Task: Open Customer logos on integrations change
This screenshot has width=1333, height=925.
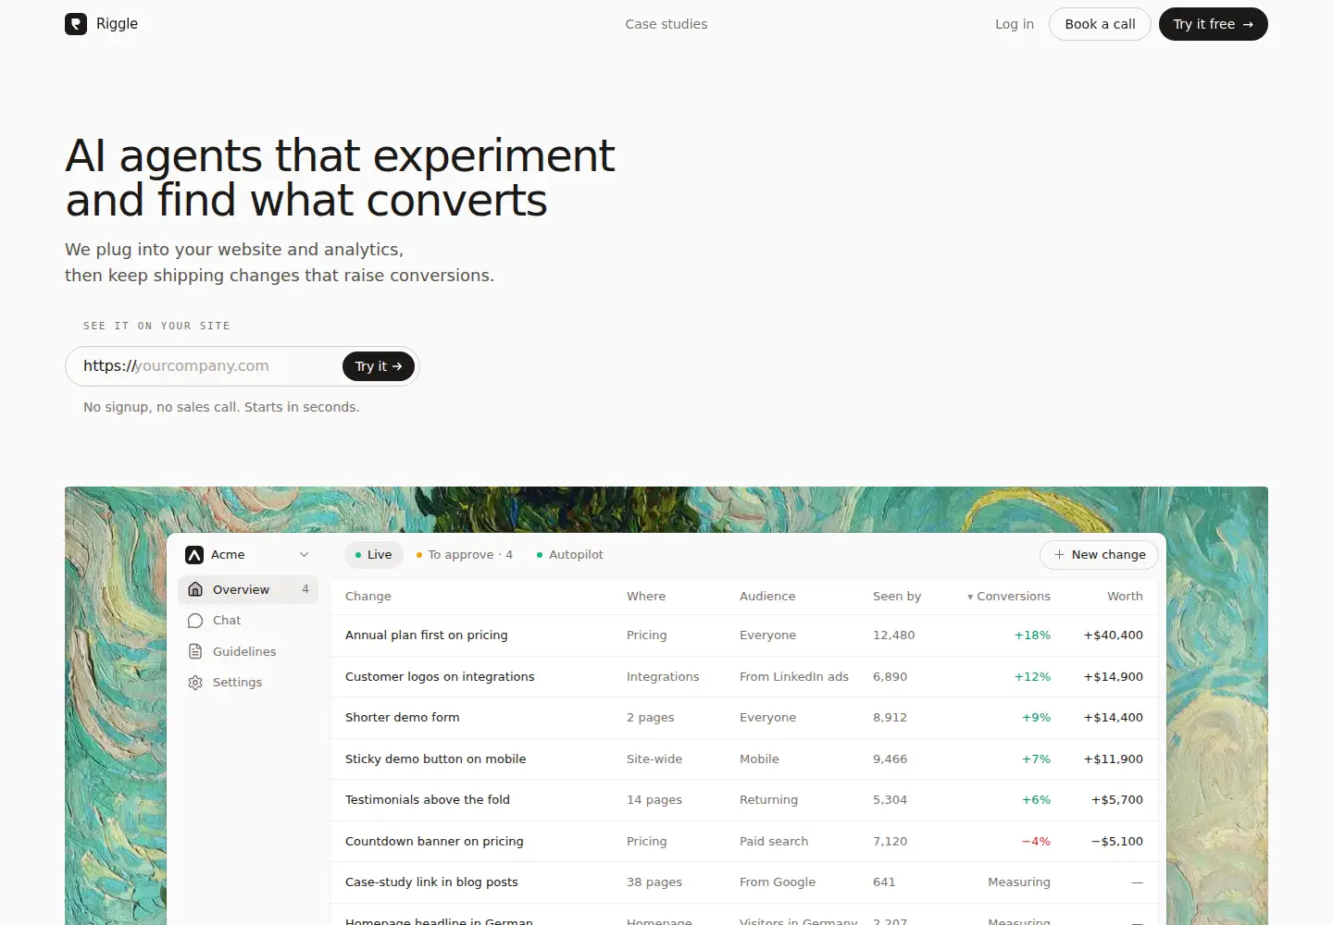Action: pos(744,677)
